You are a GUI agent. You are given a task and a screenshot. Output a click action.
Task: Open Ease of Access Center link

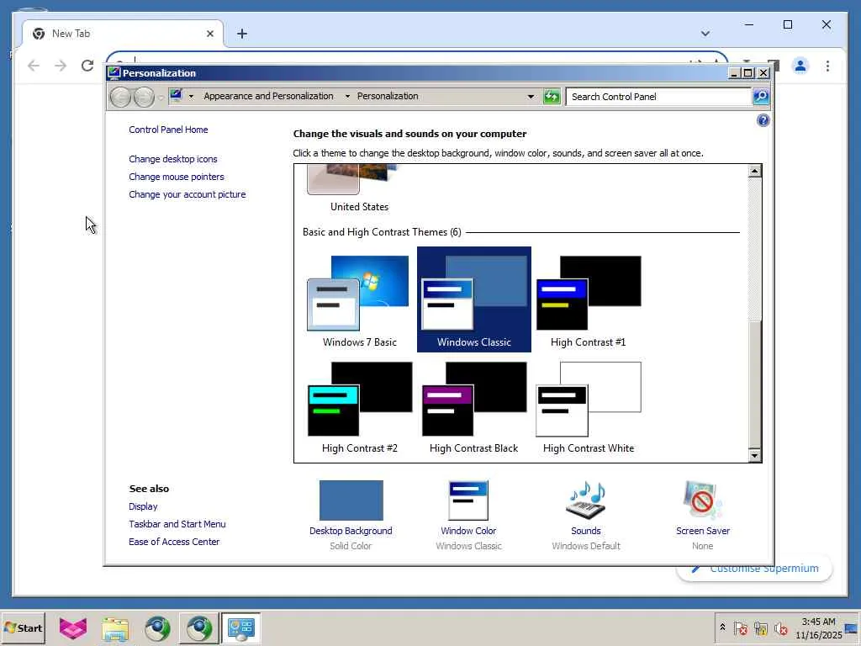coord(174,542)
